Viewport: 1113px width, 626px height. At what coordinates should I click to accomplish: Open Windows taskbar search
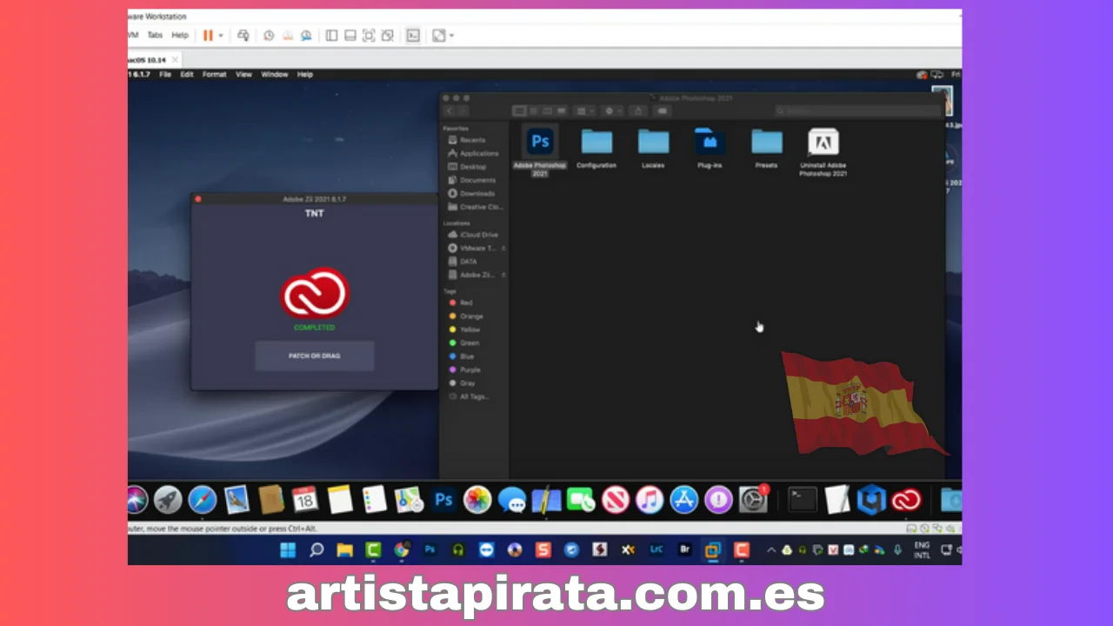click(317, 549)
